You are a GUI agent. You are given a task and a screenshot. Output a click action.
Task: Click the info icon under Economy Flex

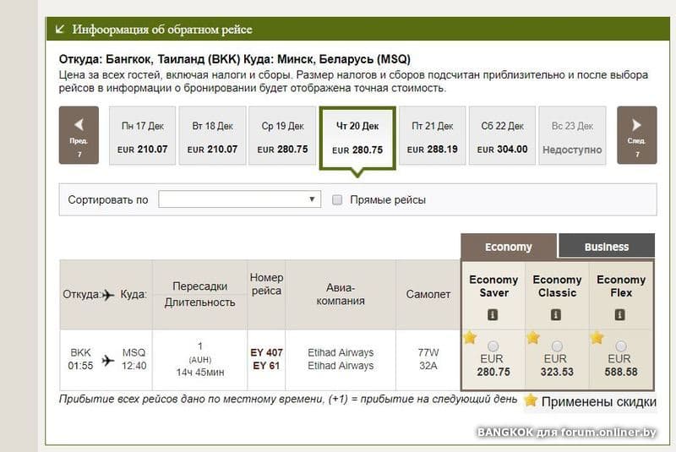(620, 315)
